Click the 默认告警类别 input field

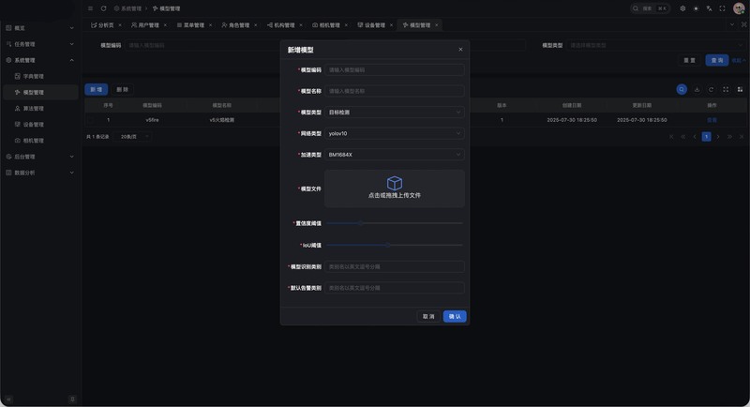[x=395, y=288]
